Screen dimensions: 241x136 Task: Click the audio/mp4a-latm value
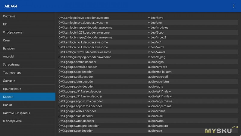[160, 72]
